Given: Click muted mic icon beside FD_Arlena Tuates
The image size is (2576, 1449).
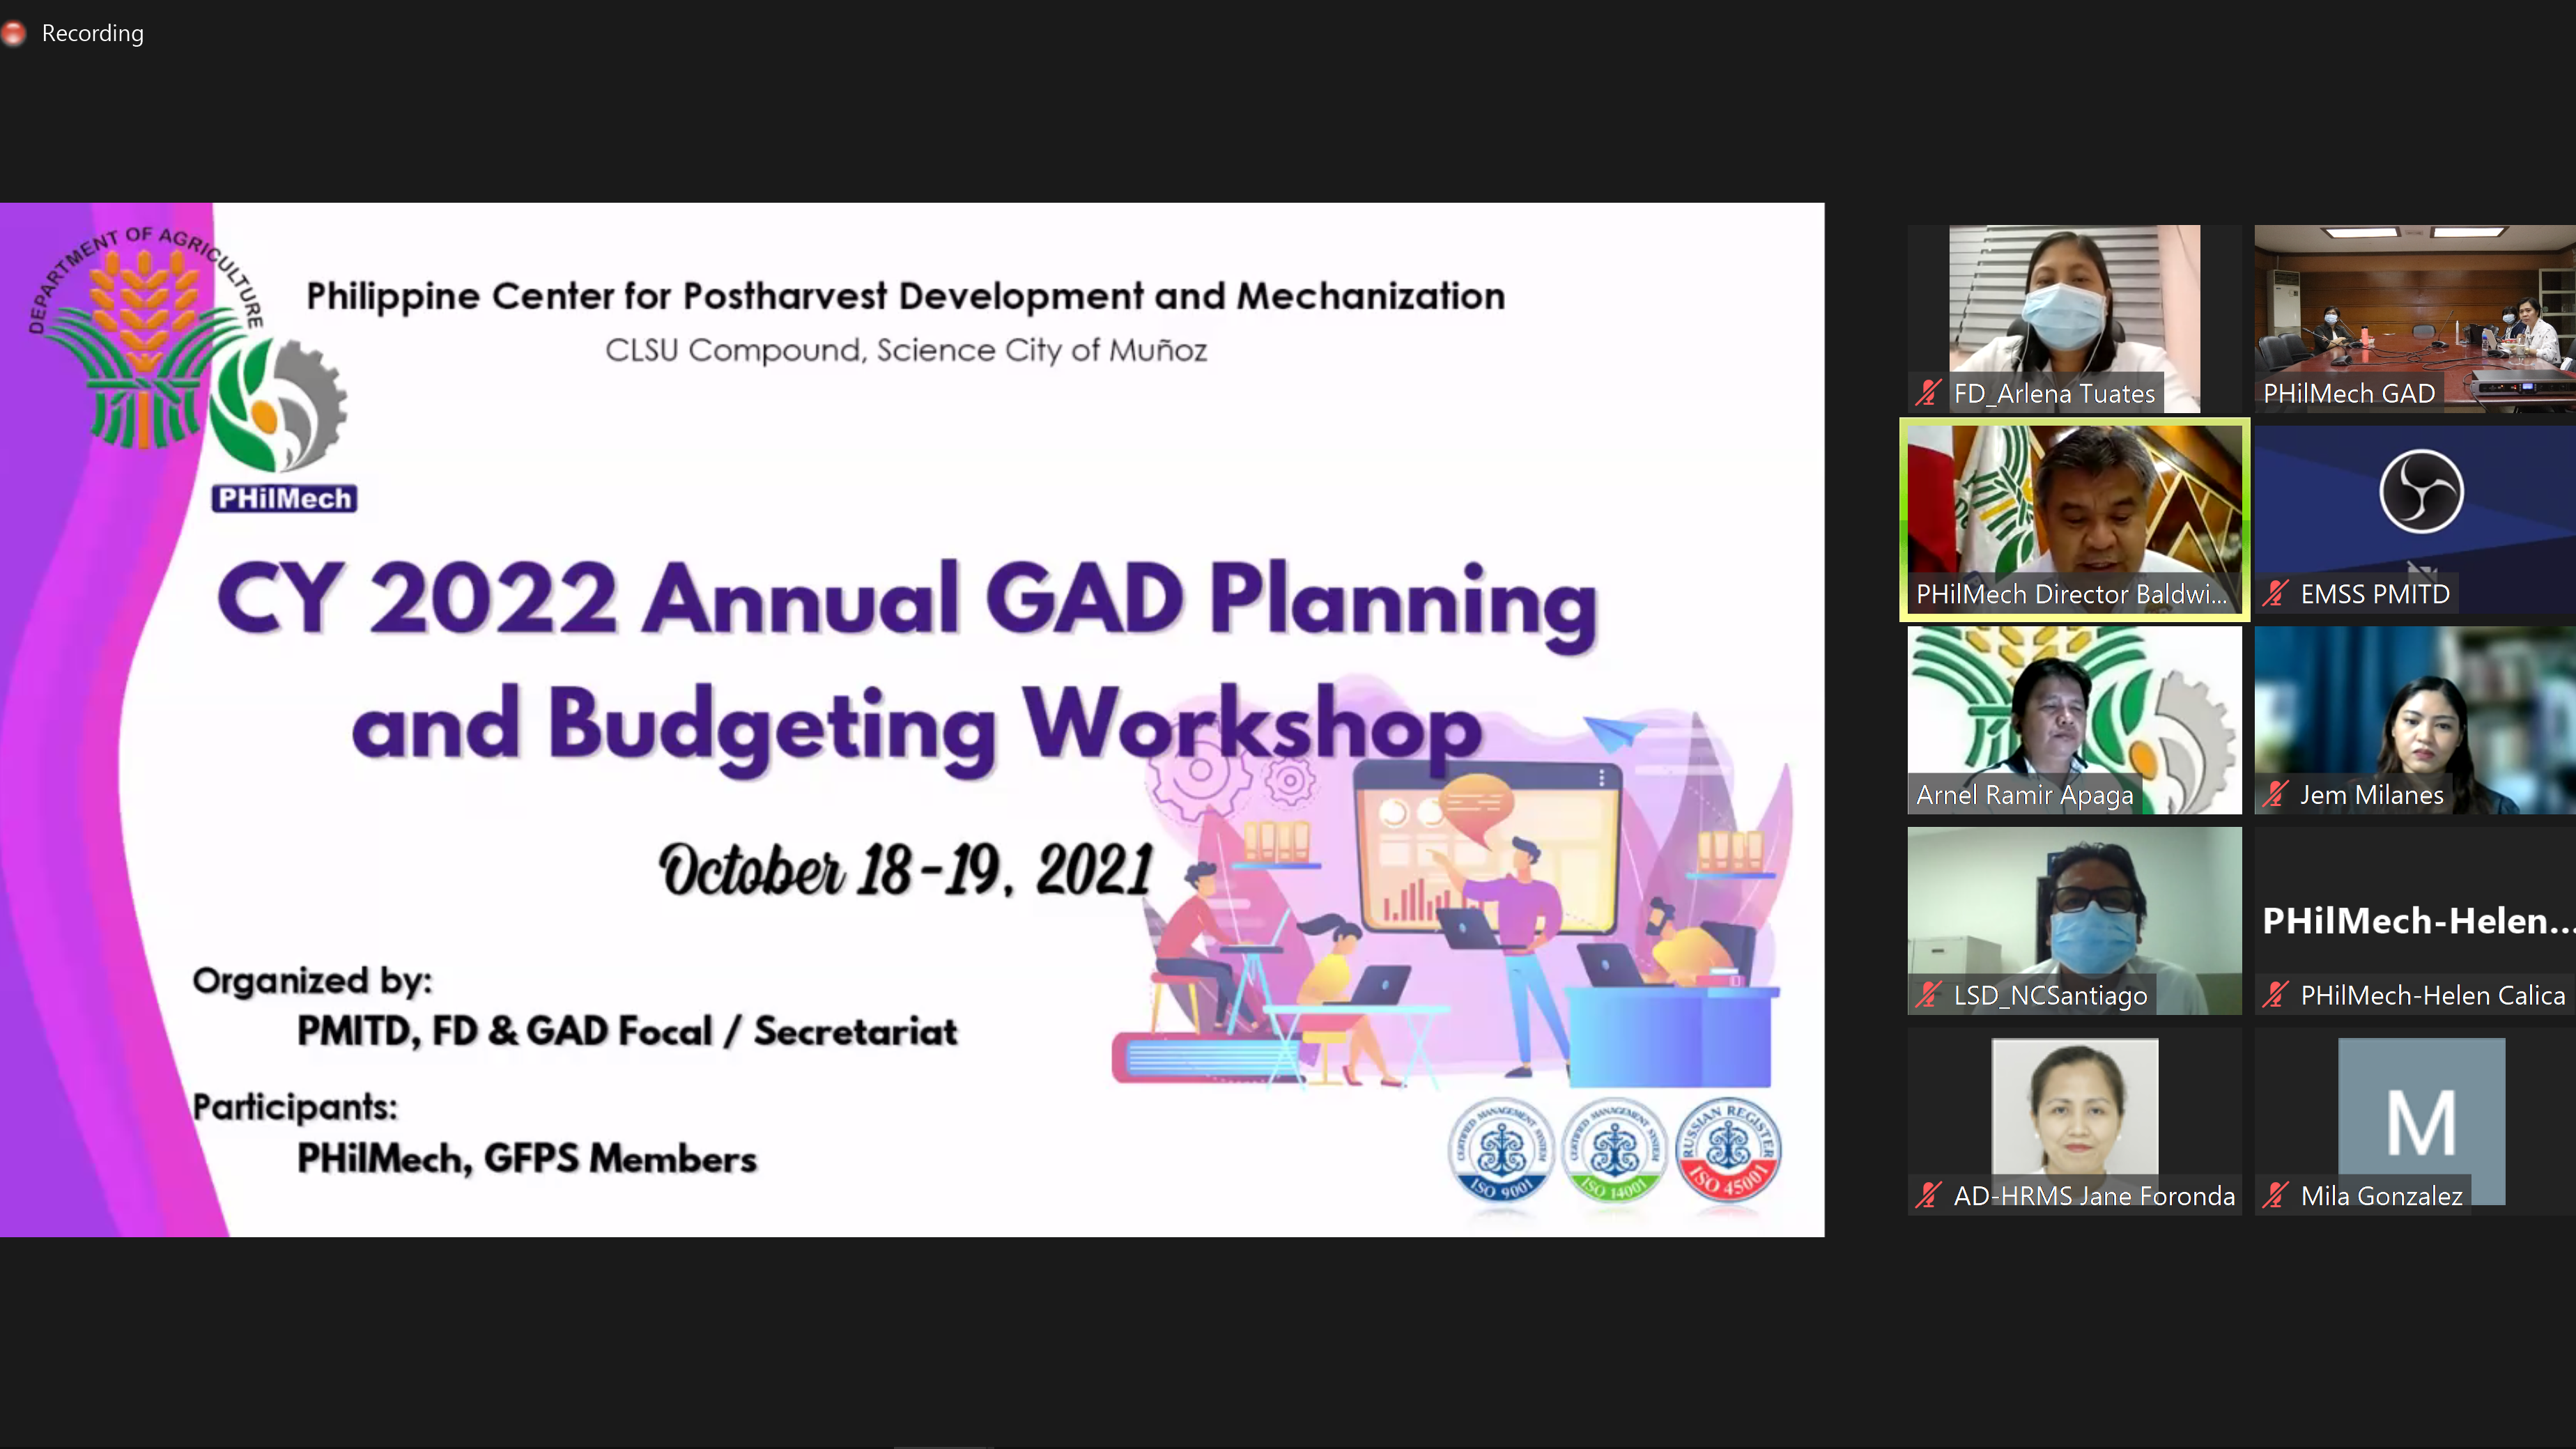Looking at the screenshot, I should [1928, 393].
